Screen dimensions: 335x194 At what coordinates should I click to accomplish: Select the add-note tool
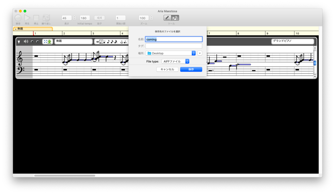pyautogui.click(x=175, y=18)
